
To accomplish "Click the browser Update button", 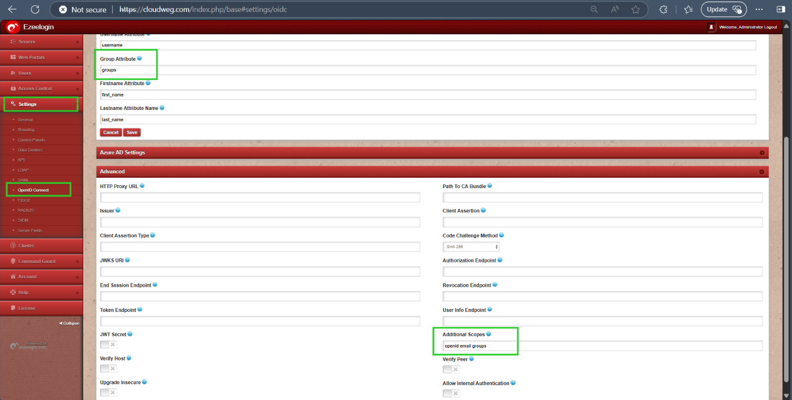I will coord(723,9).
